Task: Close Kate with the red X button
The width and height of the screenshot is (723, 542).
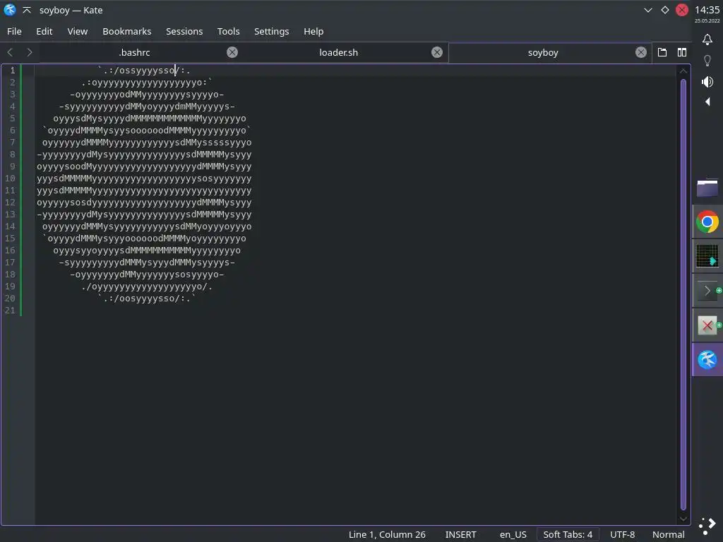Action: point(682,10)
